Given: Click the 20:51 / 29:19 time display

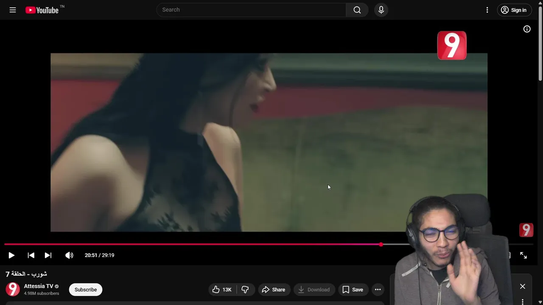Looking at the screenshot, I should [x=99, y=255].
